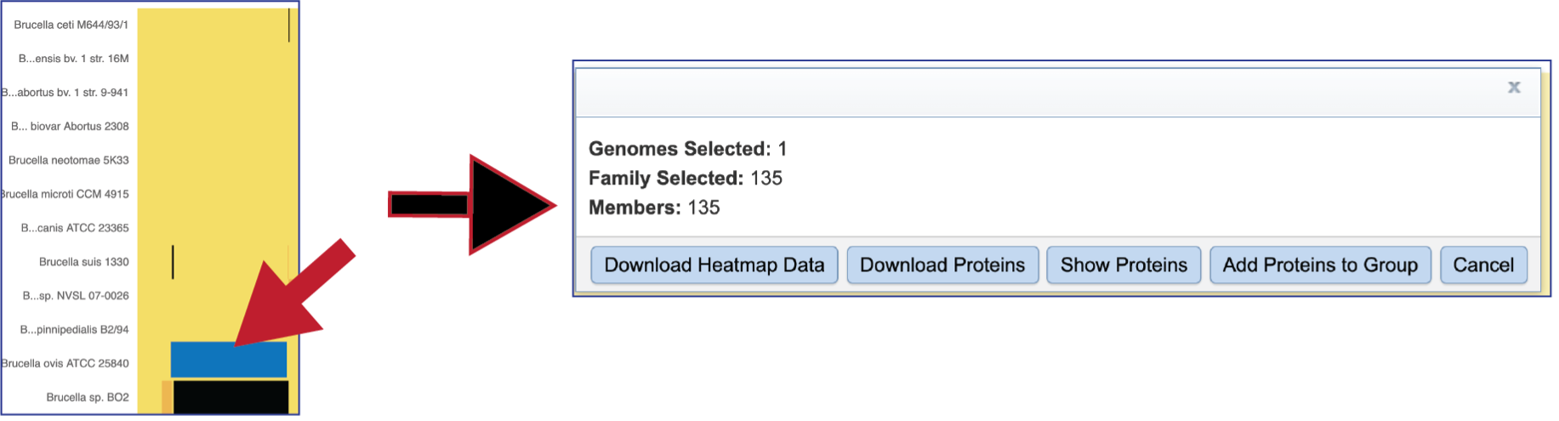Select the B...pinnipedialis B2/94 row label
The width and height of the screenshot is (1559, 421).
point(75,329)
